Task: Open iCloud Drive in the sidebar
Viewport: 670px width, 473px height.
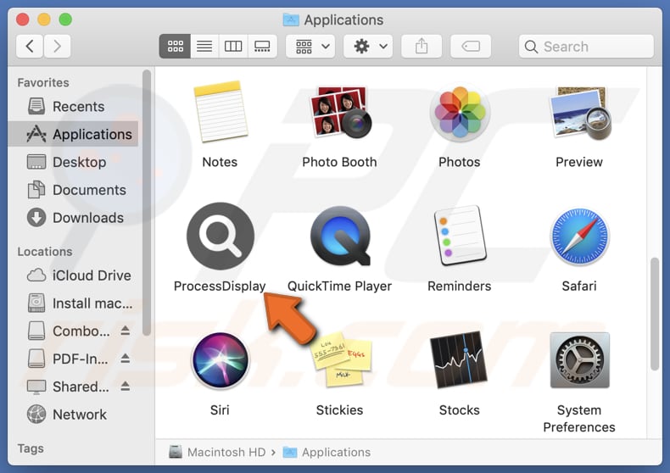Action: tap(73, 275)
